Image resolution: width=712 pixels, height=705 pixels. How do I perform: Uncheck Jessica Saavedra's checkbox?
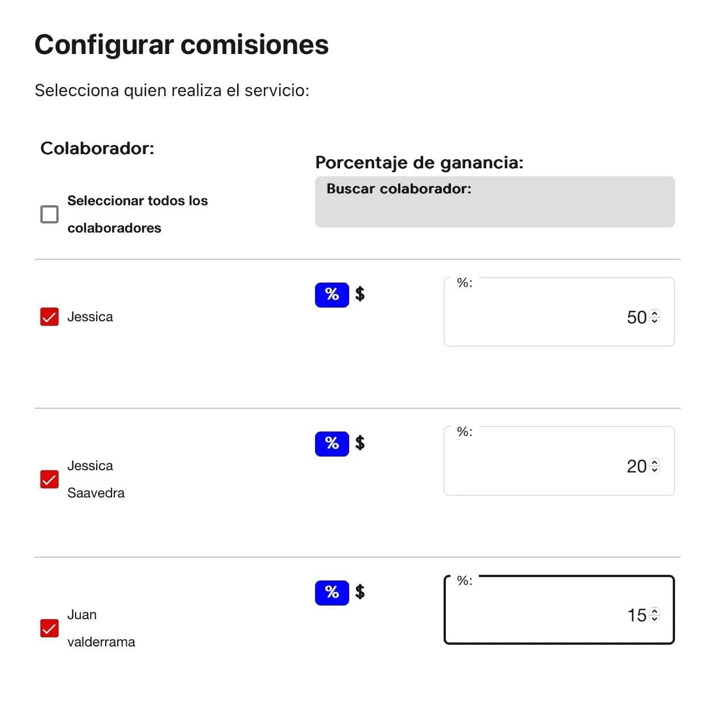click(49, 479)
